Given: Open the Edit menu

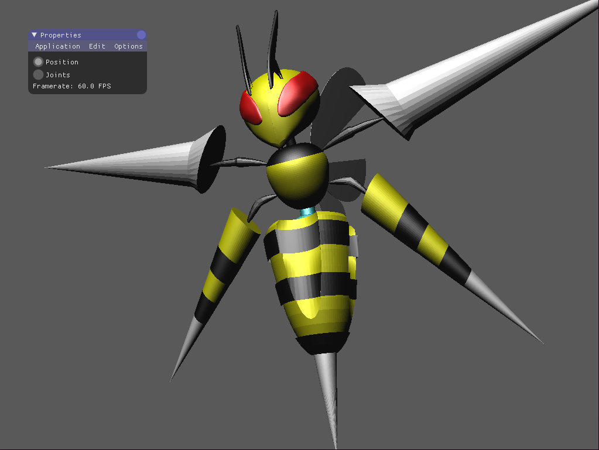Looking at the screenshot, I should point(97,46).
